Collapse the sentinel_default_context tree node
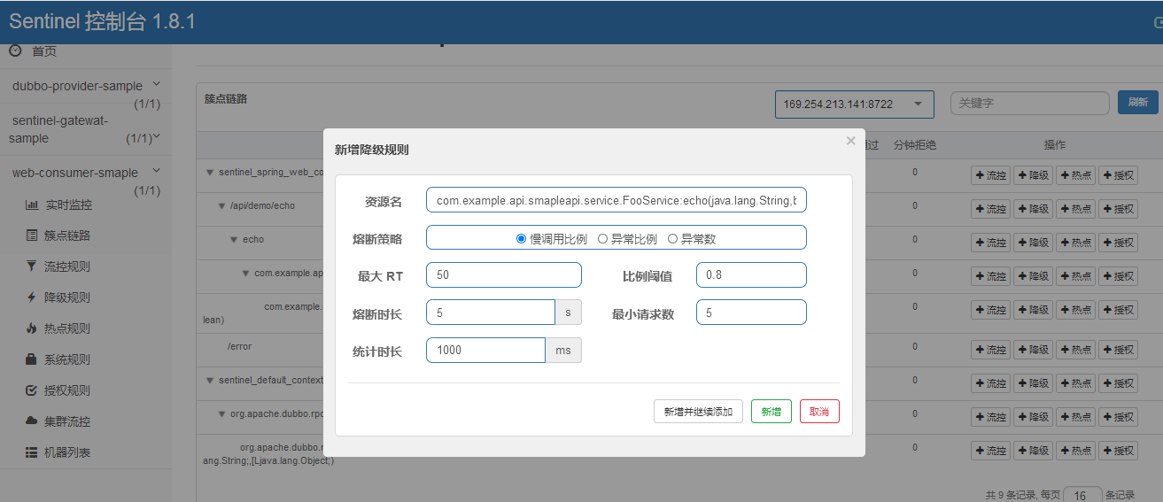 210,380
